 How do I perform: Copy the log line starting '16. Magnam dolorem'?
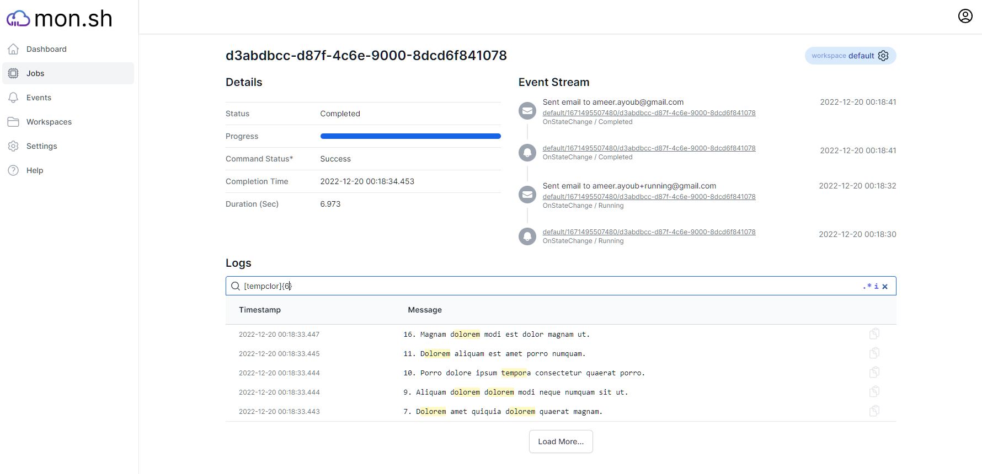tap(874, 334)
